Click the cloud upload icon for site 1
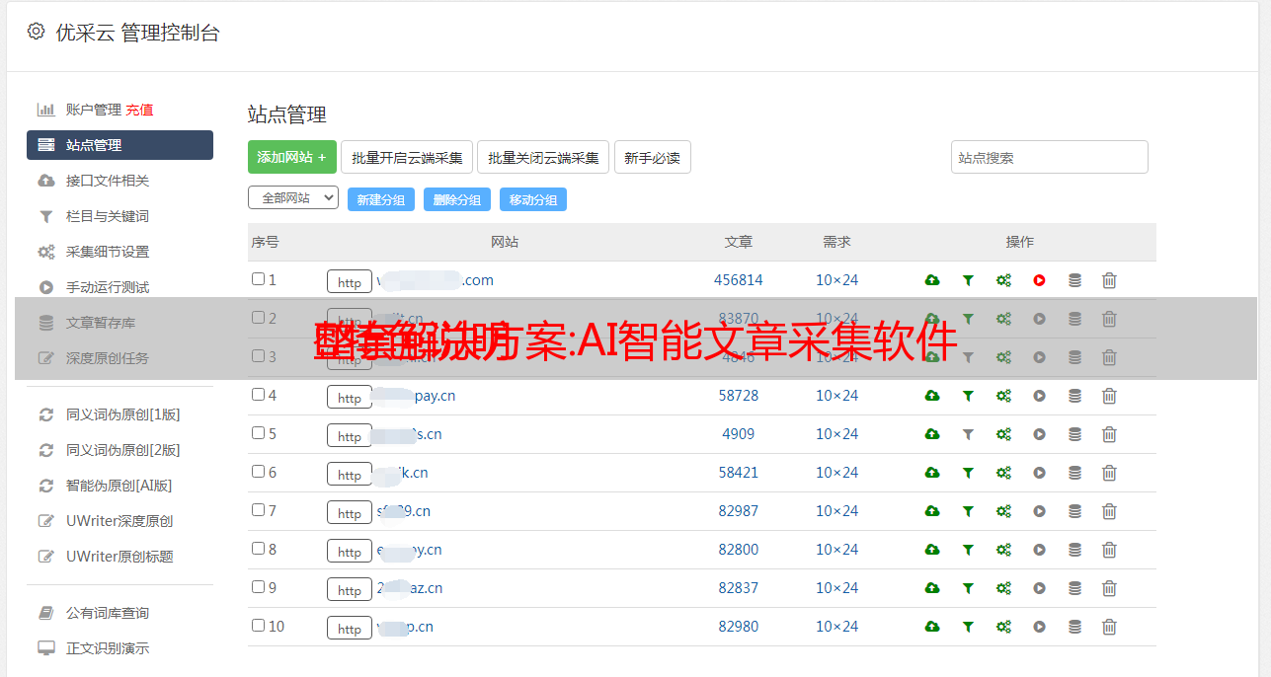The height and width of the screenshot is (677, 1271). (x=932, y=280)
